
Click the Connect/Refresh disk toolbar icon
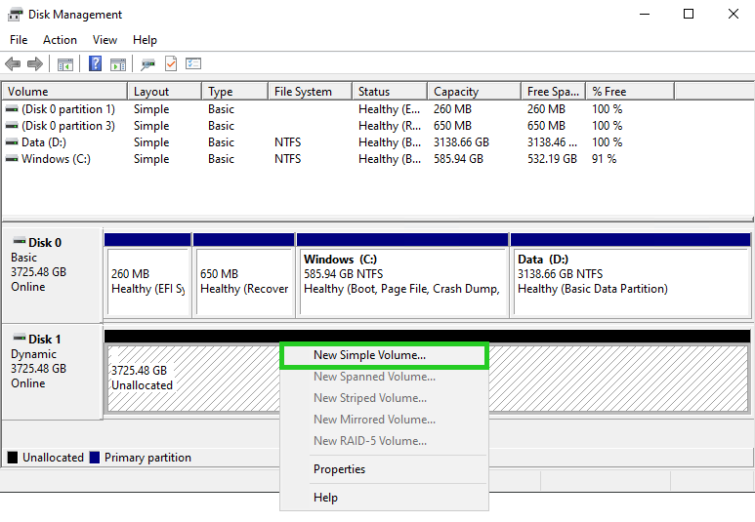tap(147, 63)
